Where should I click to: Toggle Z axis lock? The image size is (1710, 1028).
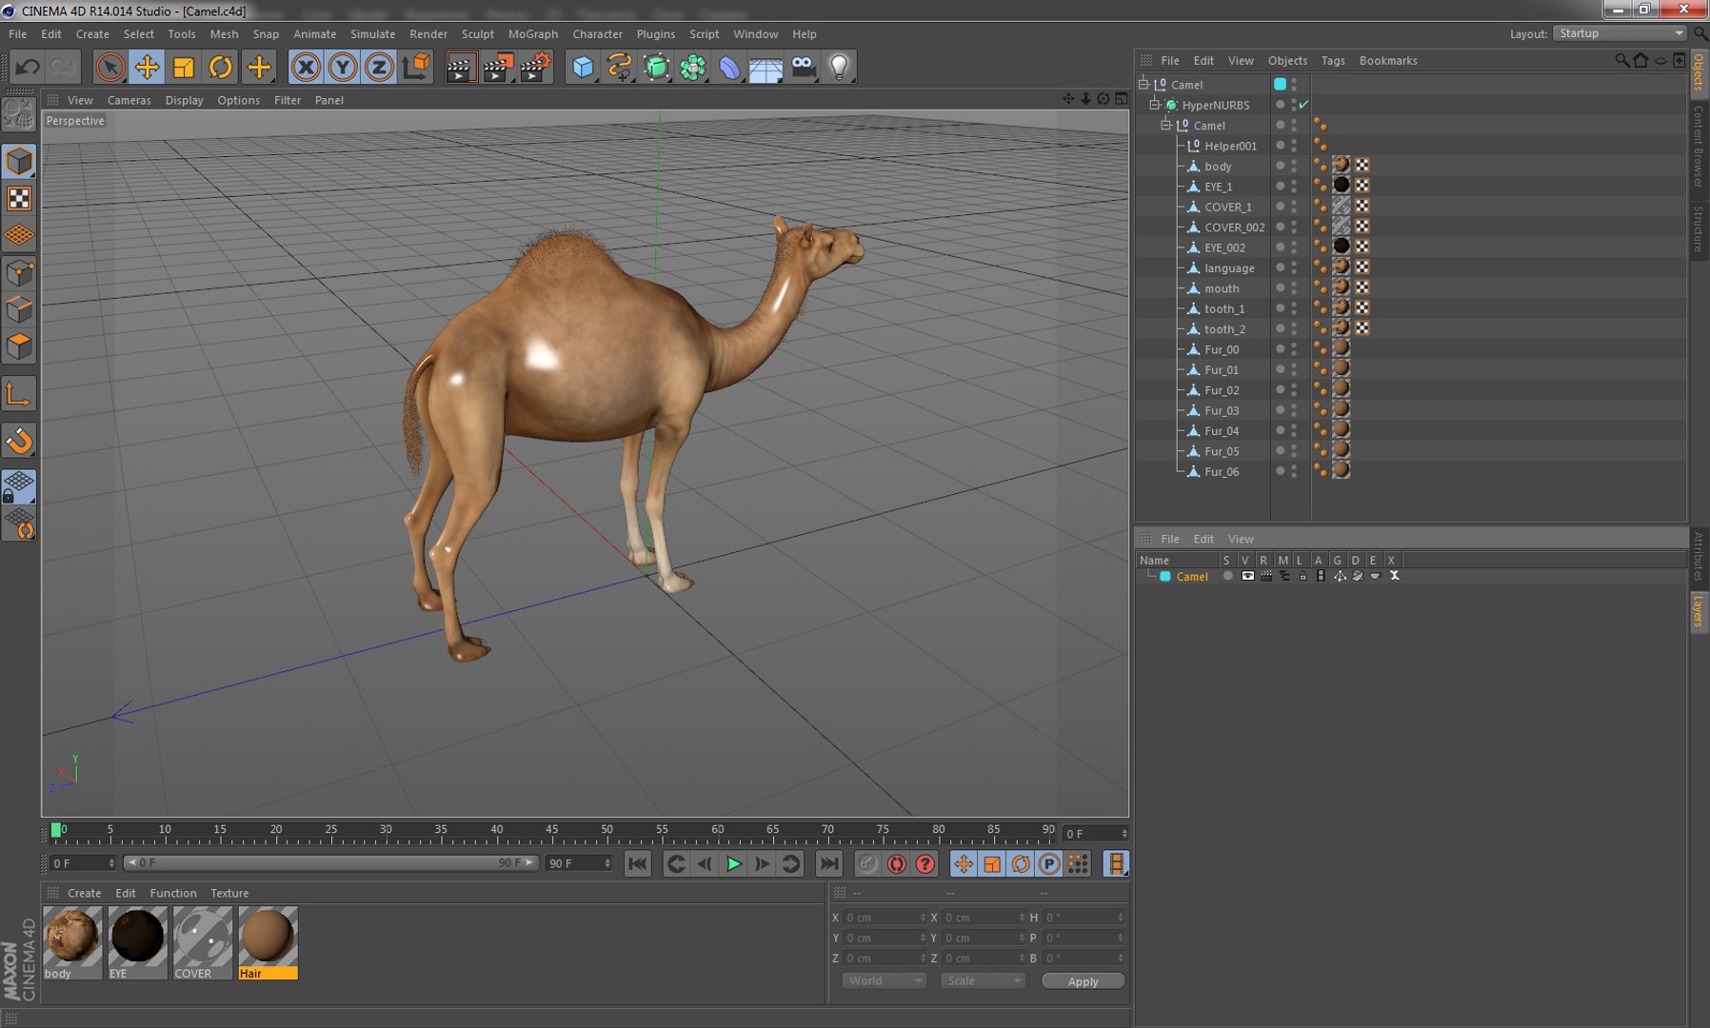[x=379, y=67]
